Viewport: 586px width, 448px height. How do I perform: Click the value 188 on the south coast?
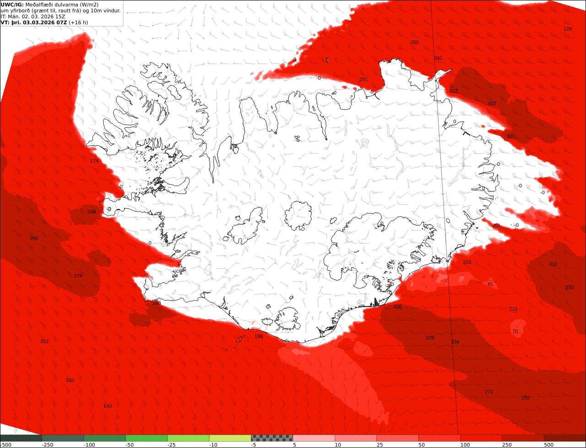click(x=259, y=336)
